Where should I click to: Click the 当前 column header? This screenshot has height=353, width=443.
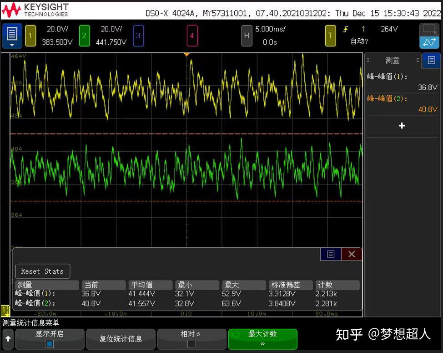click(104, 285)
